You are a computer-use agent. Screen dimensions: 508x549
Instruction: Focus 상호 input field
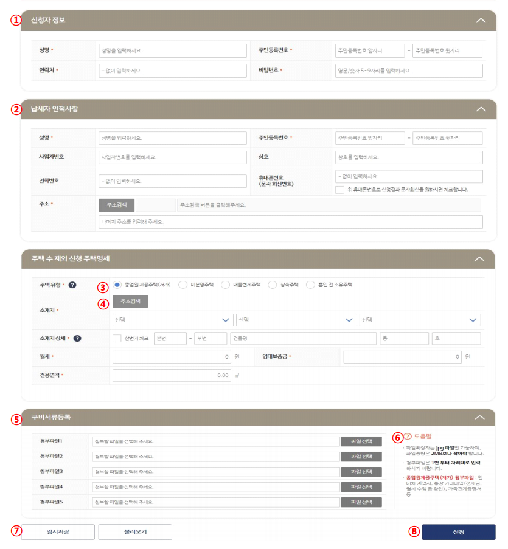pos(409,157)
